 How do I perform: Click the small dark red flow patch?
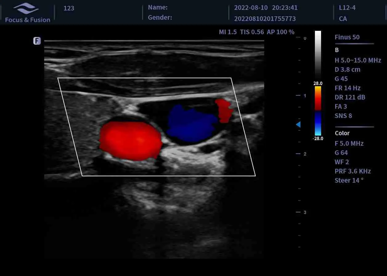coord(224,111)
